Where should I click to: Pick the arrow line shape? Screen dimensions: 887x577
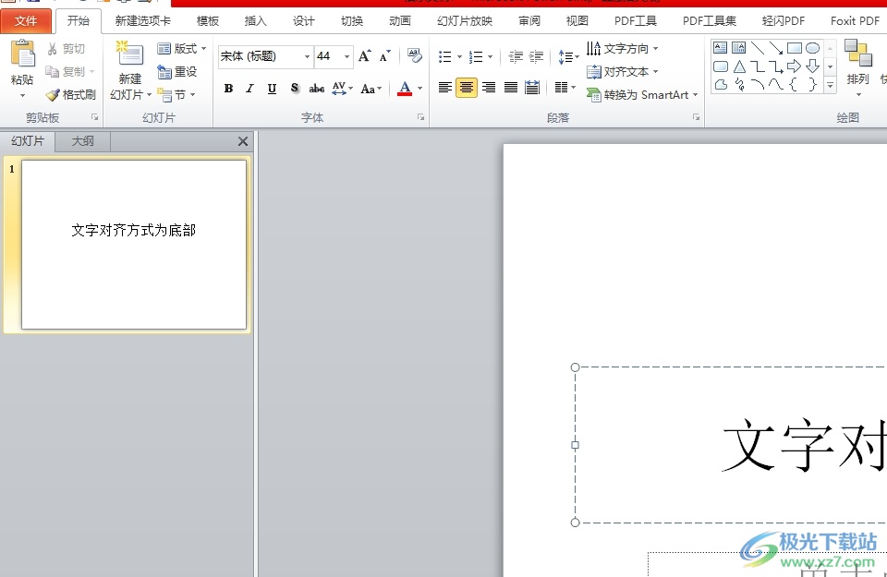(x=775, y=48)
